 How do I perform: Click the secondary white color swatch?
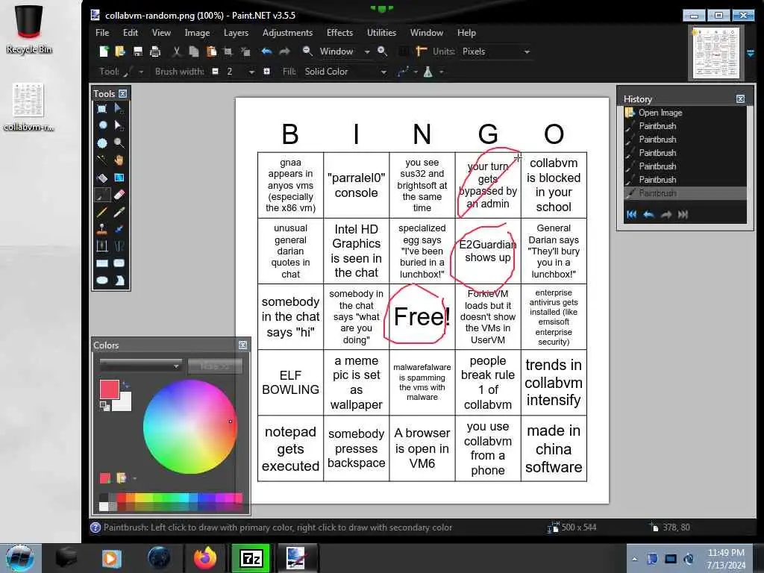point(124,403)
